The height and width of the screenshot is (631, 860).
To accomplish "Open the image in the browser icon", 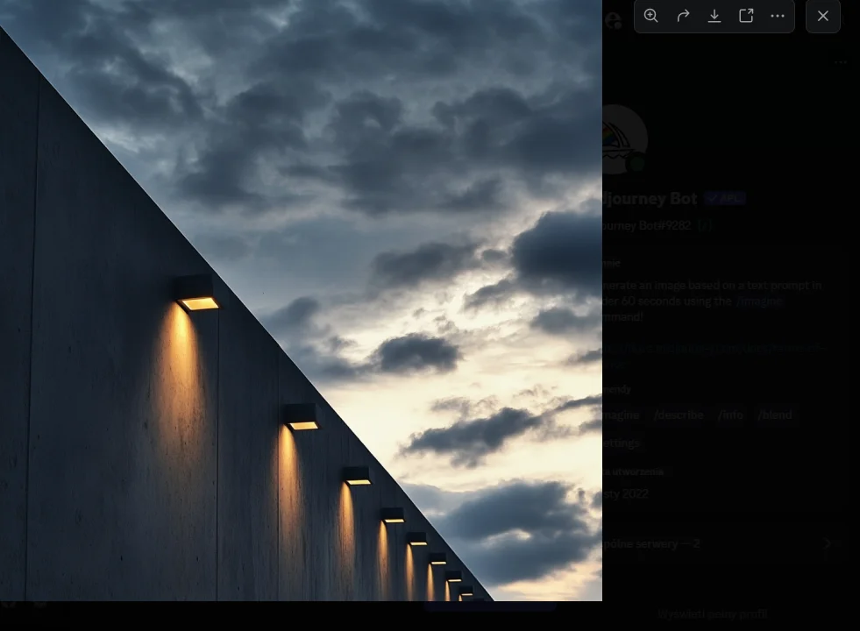I will pos(746,16).
